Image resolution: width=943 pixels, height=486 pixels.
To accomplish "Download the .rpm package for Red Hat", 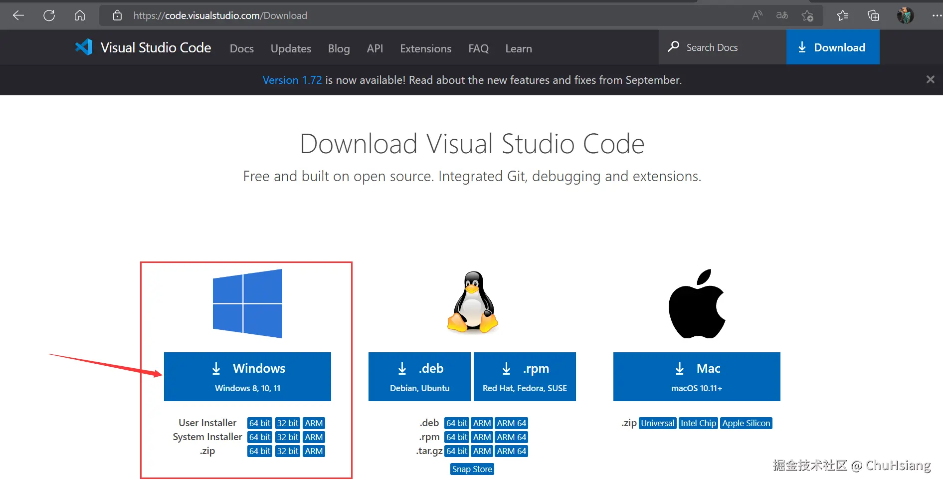I will coord(525,377).
